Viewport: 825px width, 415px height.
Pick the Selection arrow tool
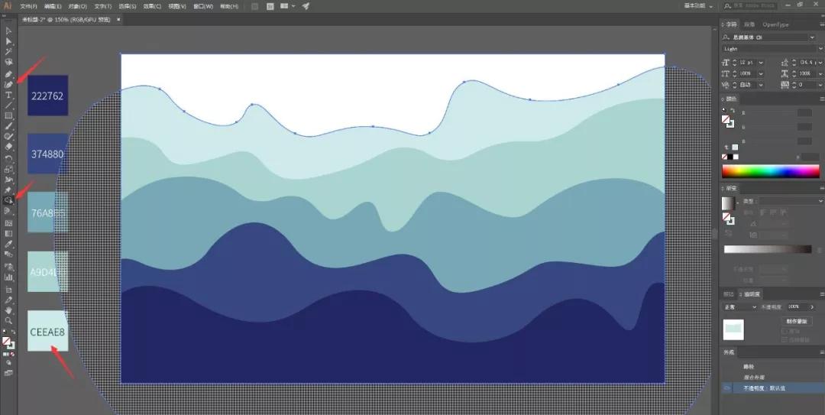(x=8, y=31)
